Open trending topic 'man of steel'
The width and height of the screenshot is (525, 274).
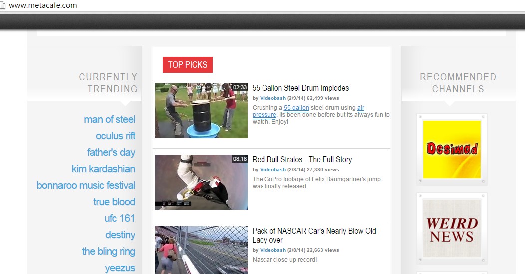(x=109, y=120)
